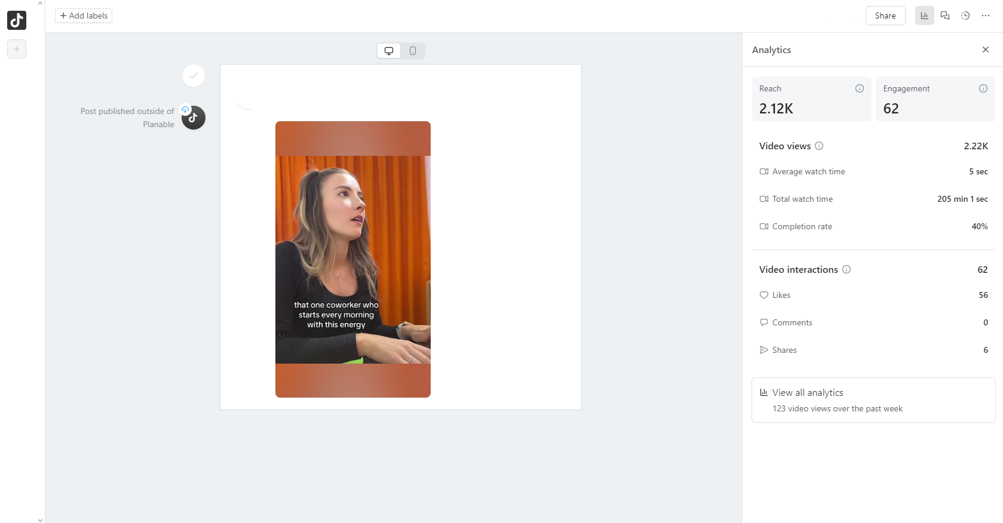This screenshot has width=1003, height=523.
Task: Show info tooltip for Reach
Action: click(x=859, y=88)
